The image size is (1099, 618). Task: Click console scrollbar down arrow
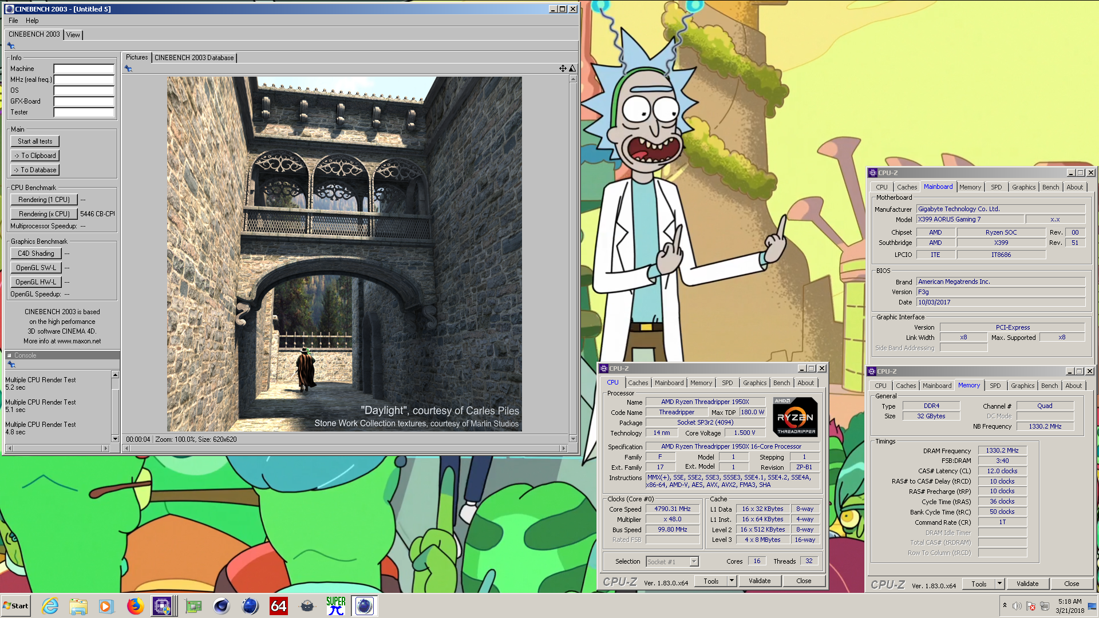(115, 439)
